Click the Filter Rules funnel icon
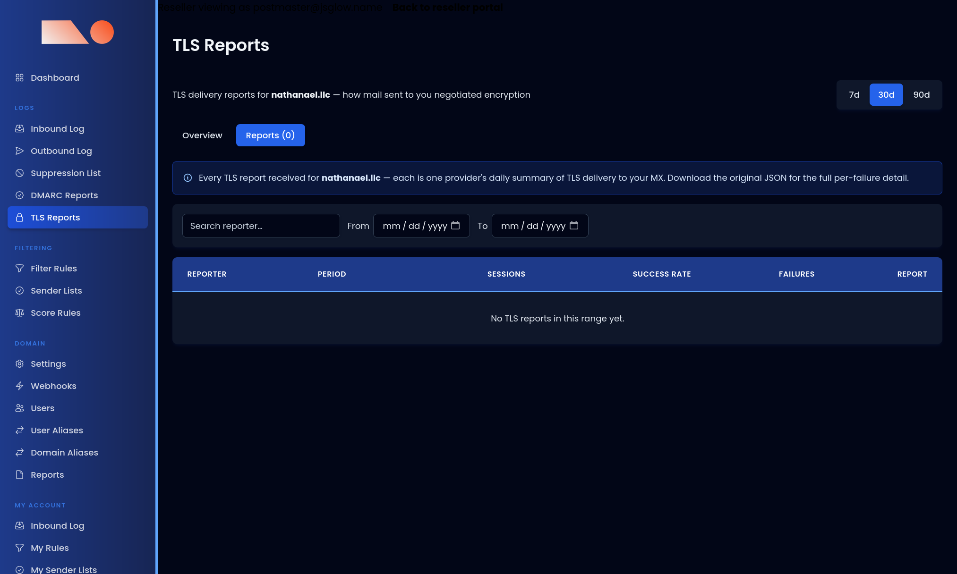Image resolution: width=957 pixels, height=574 pixels. click(19, 268)
